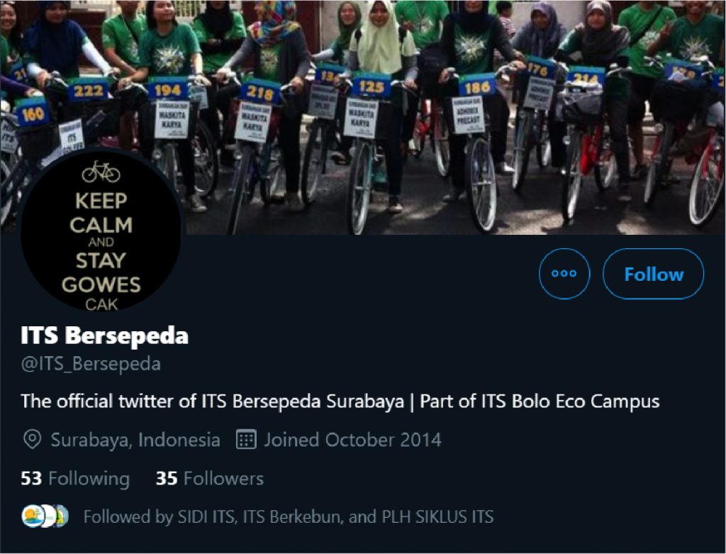
Task: Click the ITS Bersepeda display name
Action: pyautogui.click(x=105, y=335)
